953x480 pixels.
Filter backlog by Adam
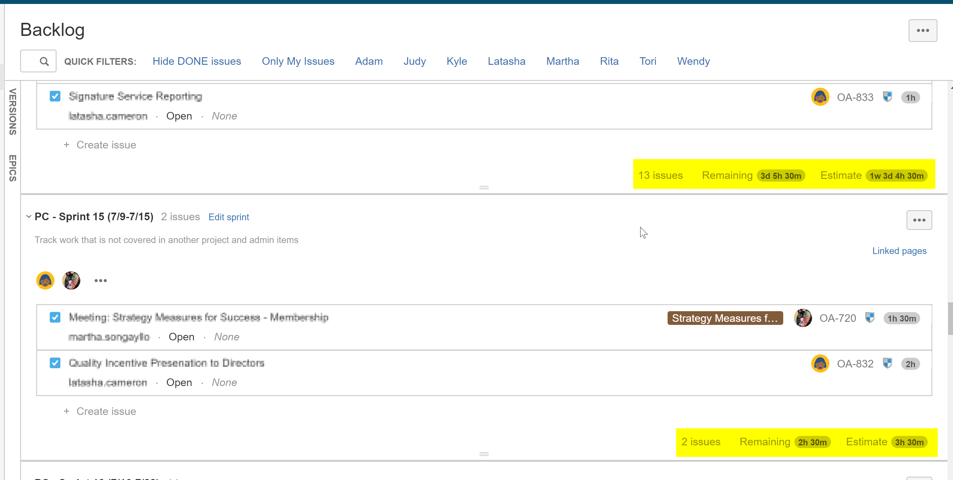369,61
